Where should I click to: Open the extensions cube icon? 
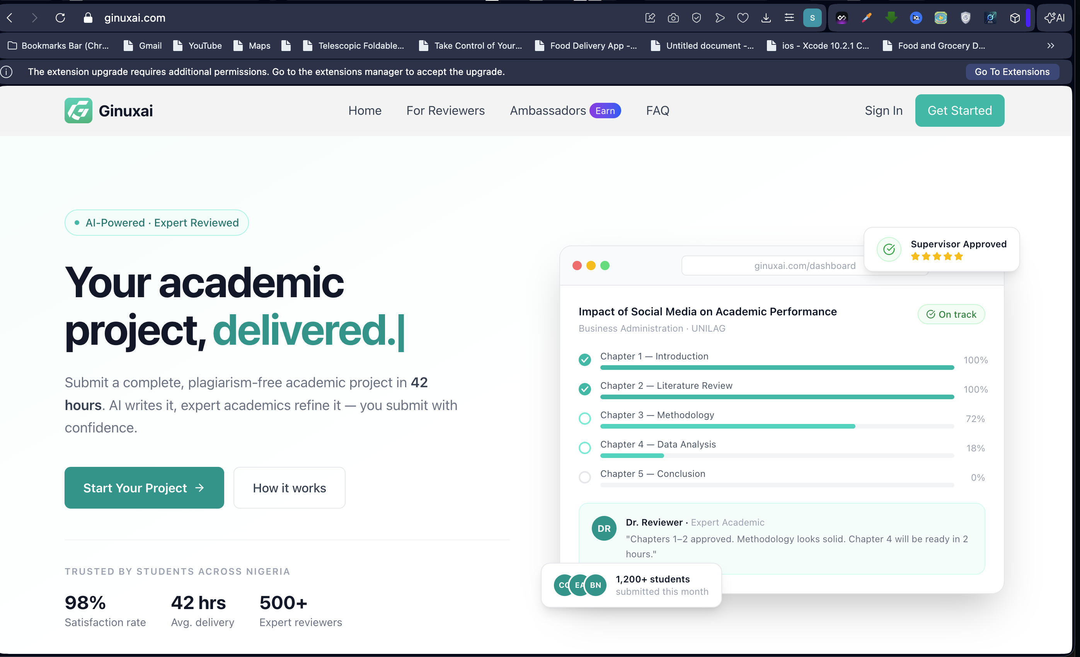[x=1015, y=18]
